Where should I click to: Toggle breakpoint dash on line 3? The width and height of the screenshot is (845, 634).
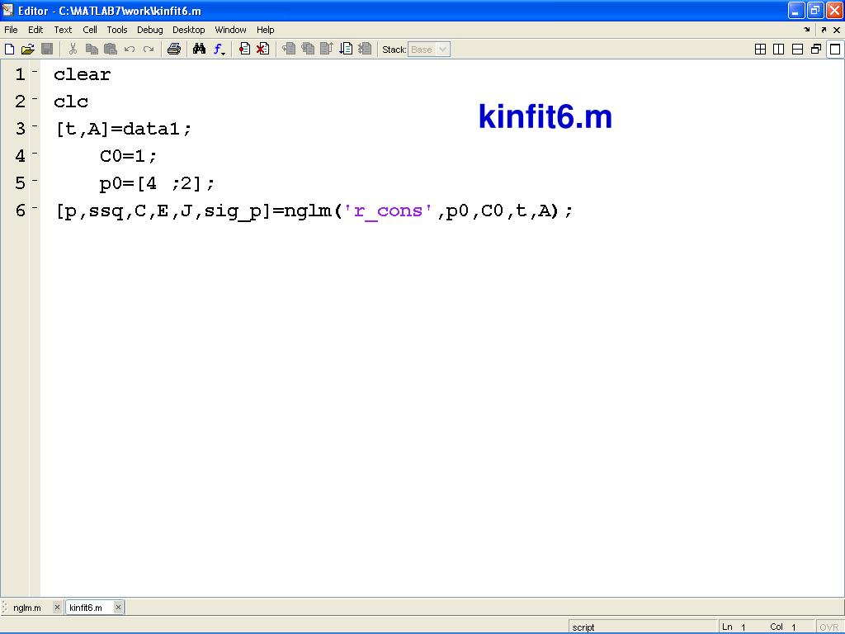35,125
